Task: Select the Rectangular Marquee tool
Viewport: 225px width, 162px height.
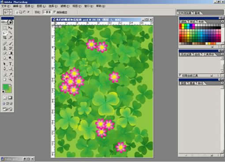Action: pos(5,28)
